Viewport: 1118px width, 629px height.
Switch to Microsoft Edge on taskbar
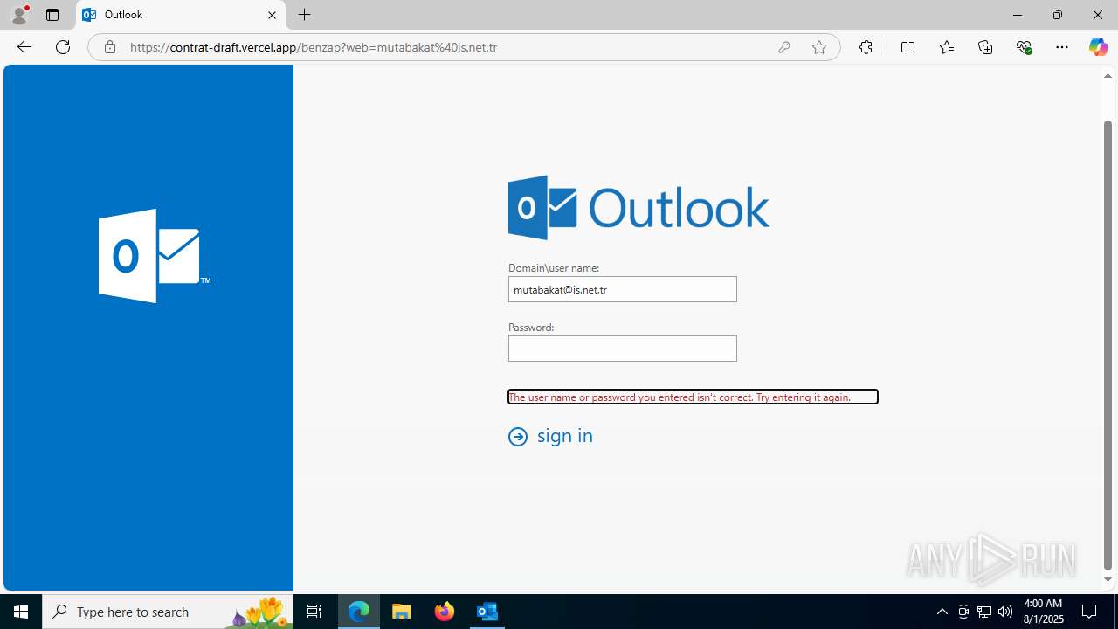coord(359,612)
